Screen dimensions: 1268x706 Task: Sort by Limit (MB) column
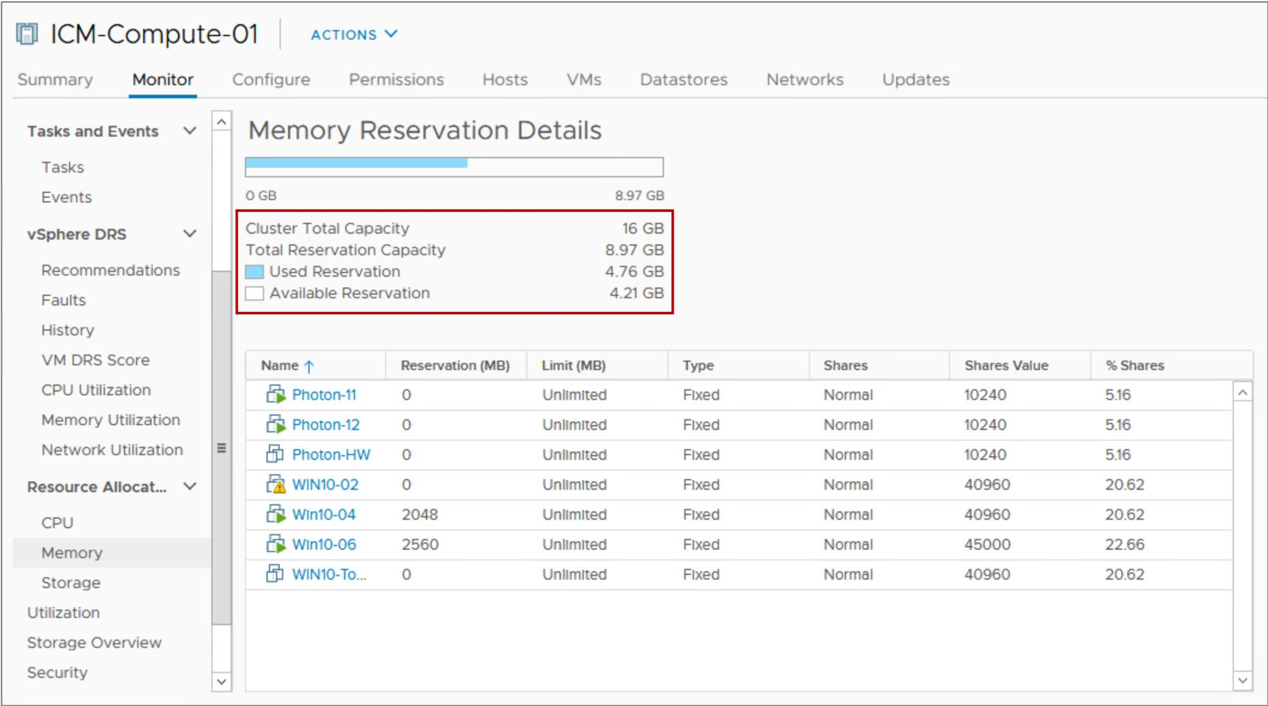tap(573, 366)
